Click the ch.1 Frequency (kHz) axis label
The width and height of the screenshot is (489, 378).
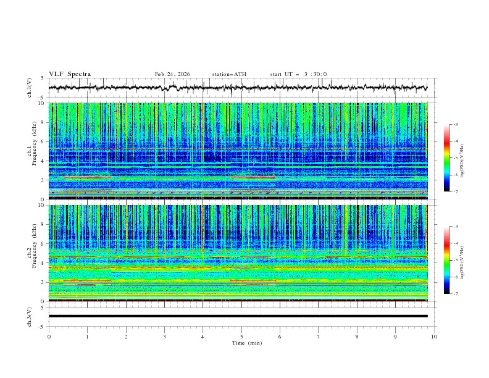click(x=32, y=142)
